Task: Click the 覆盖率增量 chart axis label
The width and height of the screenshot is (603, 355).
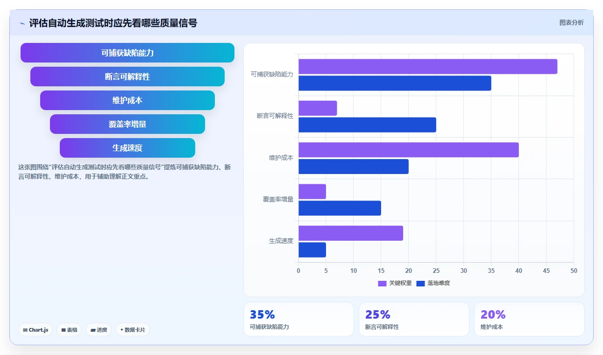Action: click(x=278, y=199)
